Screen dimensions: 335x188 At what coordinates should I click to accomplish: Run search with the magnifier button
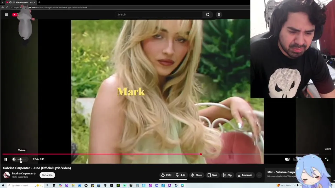[x=208, y=15]
